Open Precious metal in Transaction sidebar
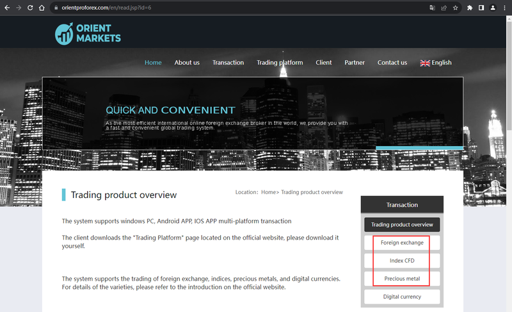 [x=402, y=279]
